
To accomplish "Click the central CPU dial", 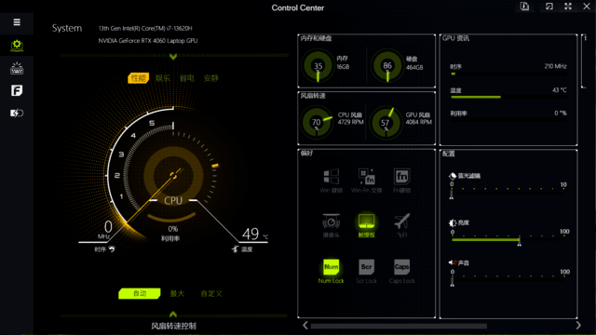I will (x=173, y=176).
